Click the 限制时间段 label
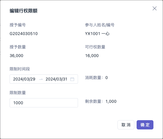Viewport: 163px width, 139px height. pos(20,69)
